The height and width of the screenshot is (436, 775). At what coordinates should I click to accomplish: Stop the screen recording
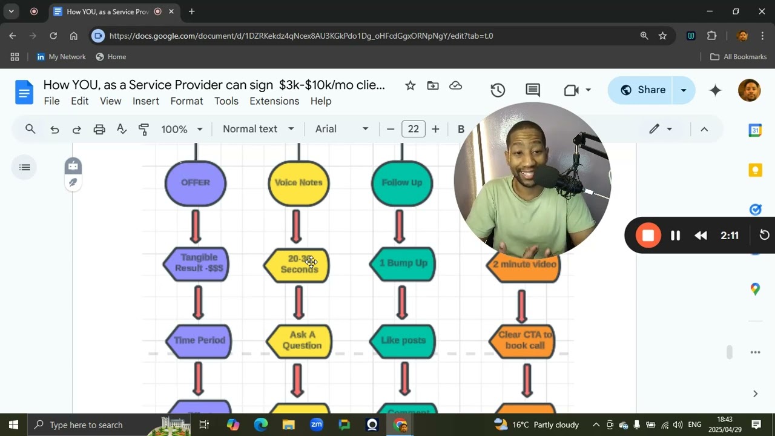point(648,236)
